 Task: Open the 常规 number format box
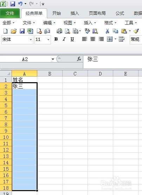point(136,40)
